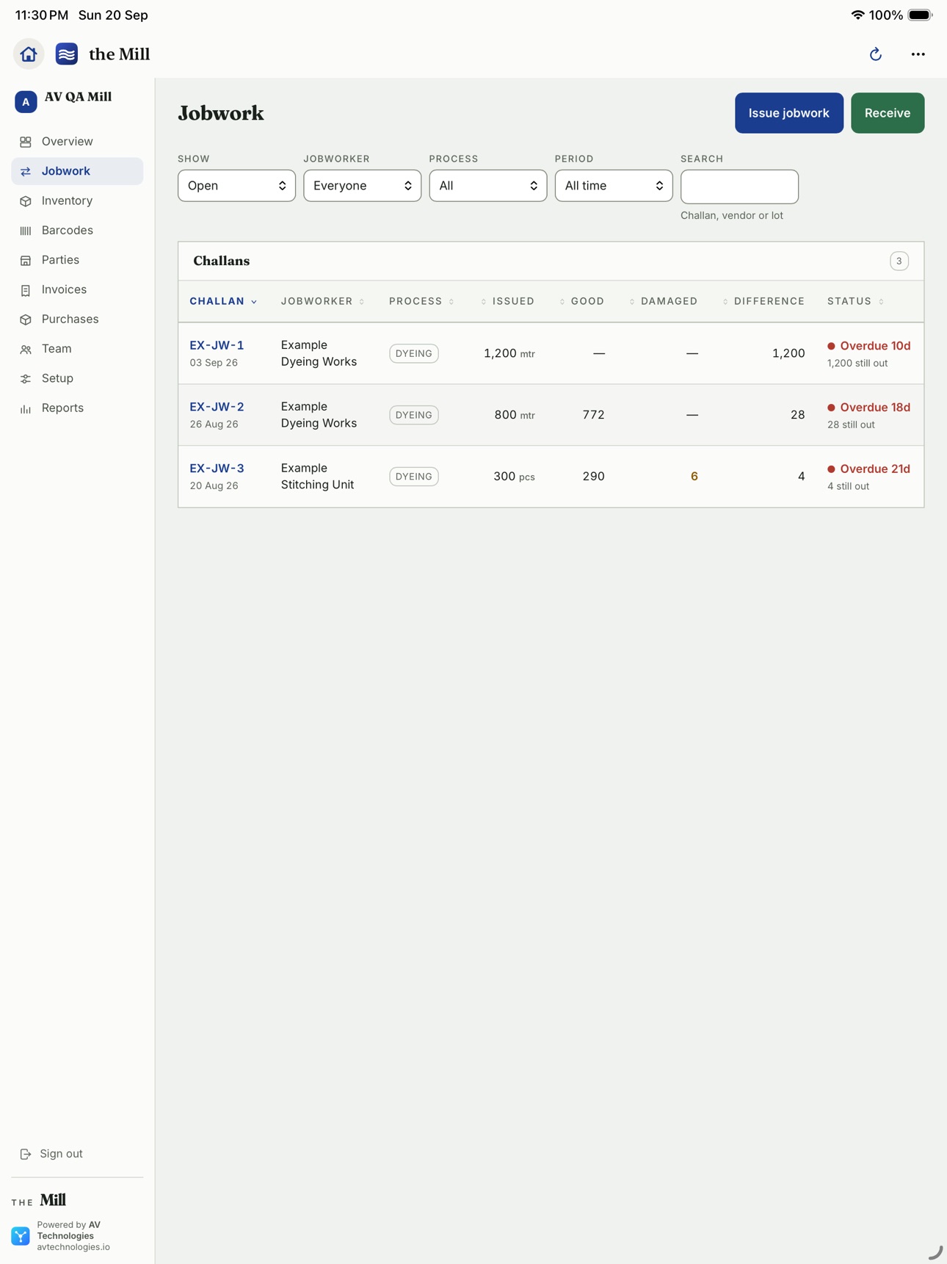Click the DYEING tag in EX-JW-2 row
947x1264 pixels.
coord(414,415)
